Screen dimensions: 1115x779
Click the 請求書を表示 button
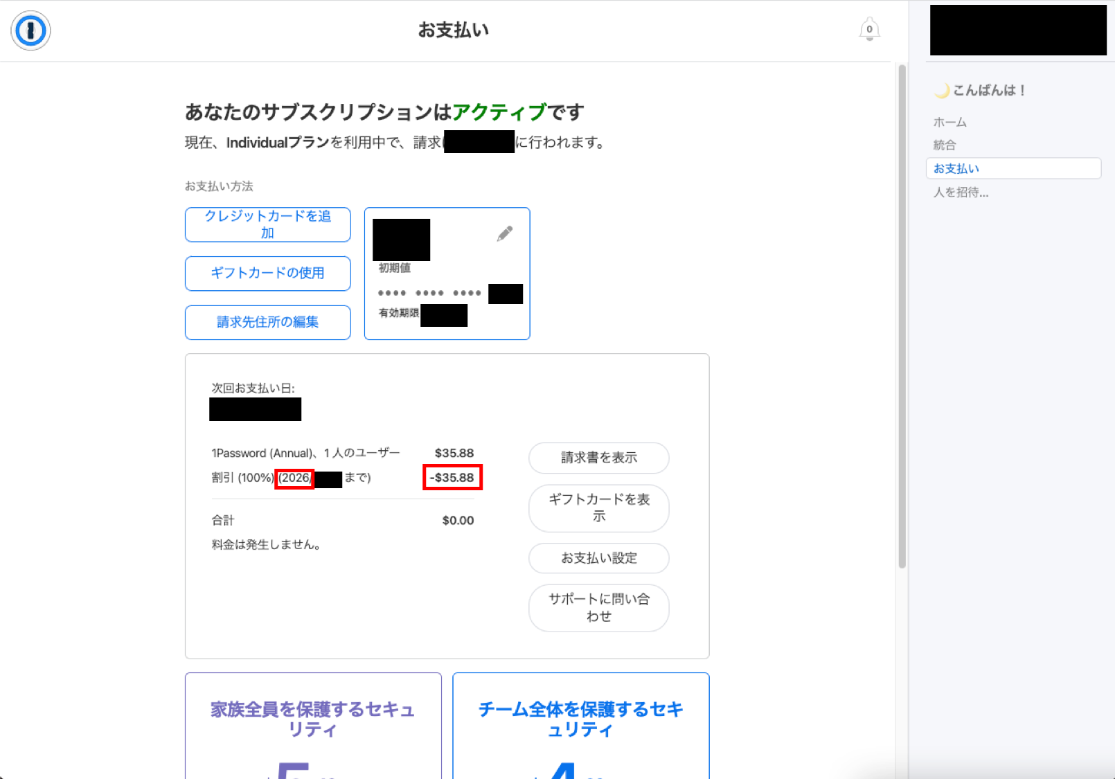(599, 458)
